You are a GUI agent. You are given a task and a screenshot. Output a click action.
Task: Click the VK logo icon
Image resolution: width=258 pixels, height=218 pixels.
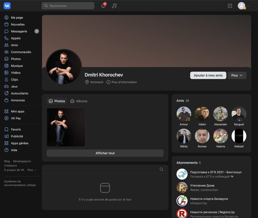point(7,6)
